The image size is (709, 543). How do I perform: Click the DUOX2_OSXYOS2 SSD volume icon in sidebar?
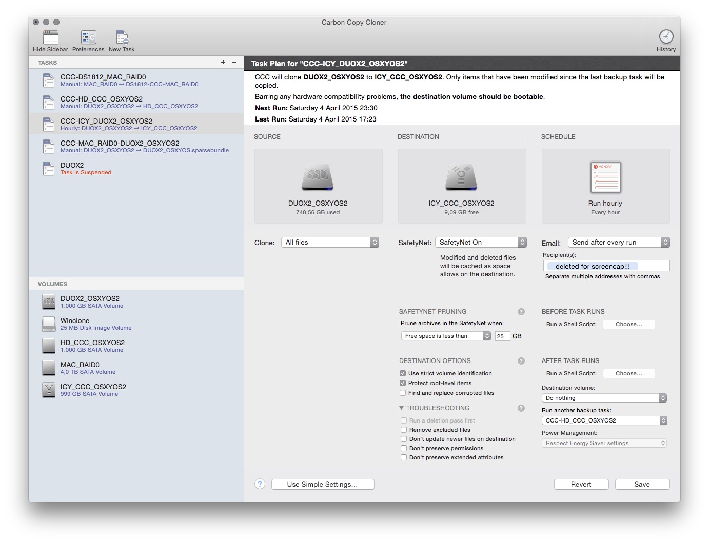(x=49, y=301)
